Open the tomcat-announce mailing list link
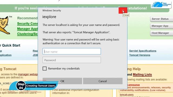The image size is (173, 97). tap(134, 85)
